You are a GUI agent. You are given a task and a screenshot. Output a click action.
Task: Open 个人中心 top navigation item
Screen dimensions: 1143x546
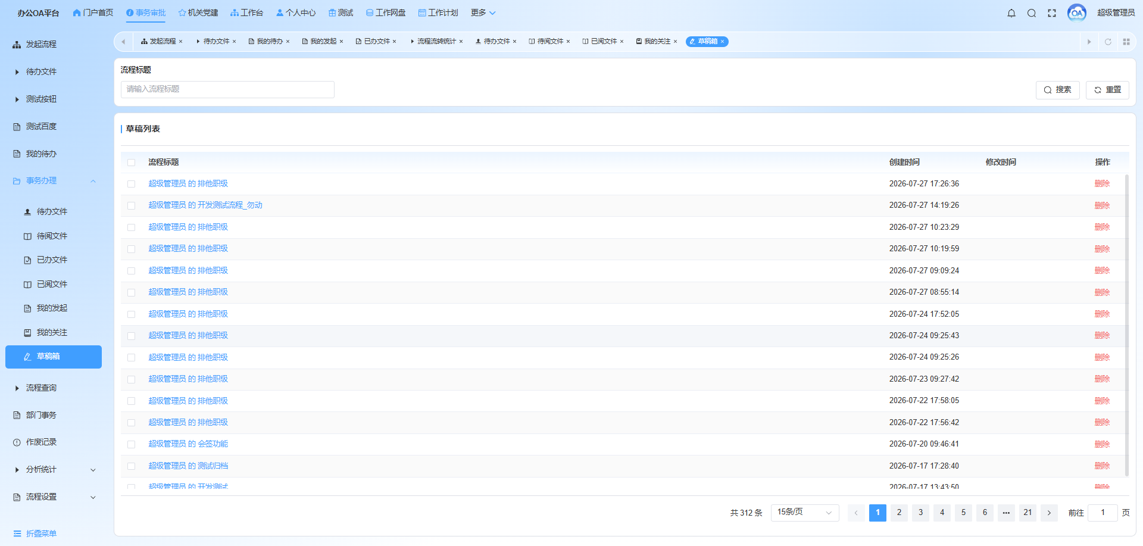(x=296, y=13)
